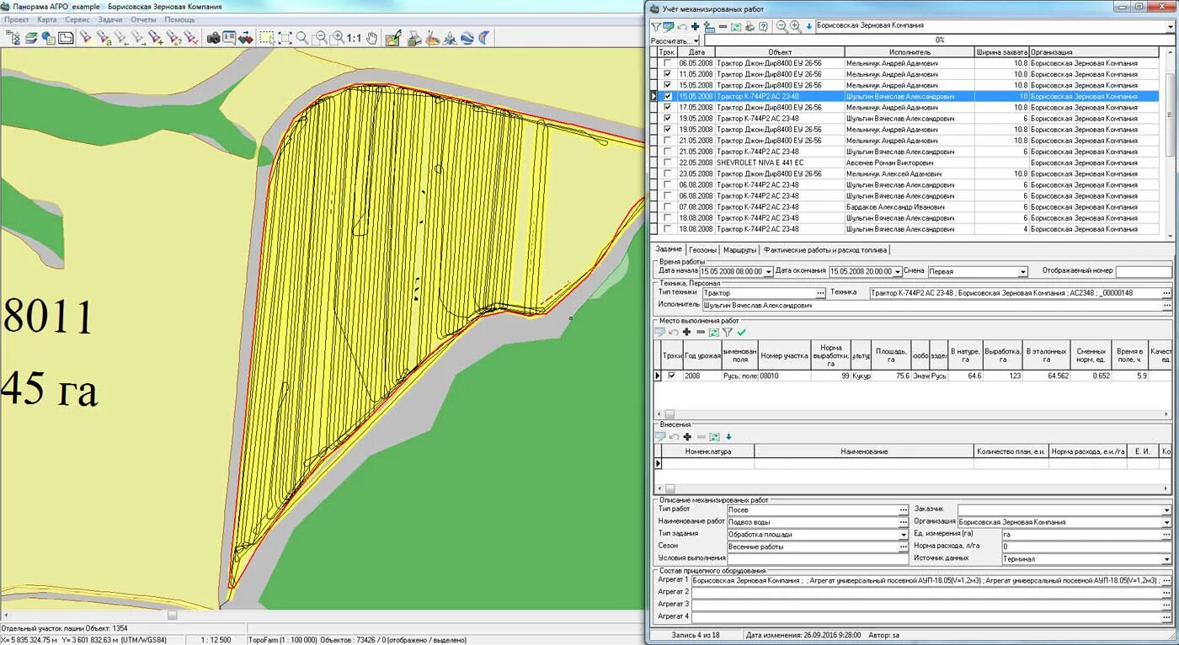The width and height of the screenshot is (1179, 645).
Task: Click the zoom out magnifier in map toolbar
Action: 320,38
